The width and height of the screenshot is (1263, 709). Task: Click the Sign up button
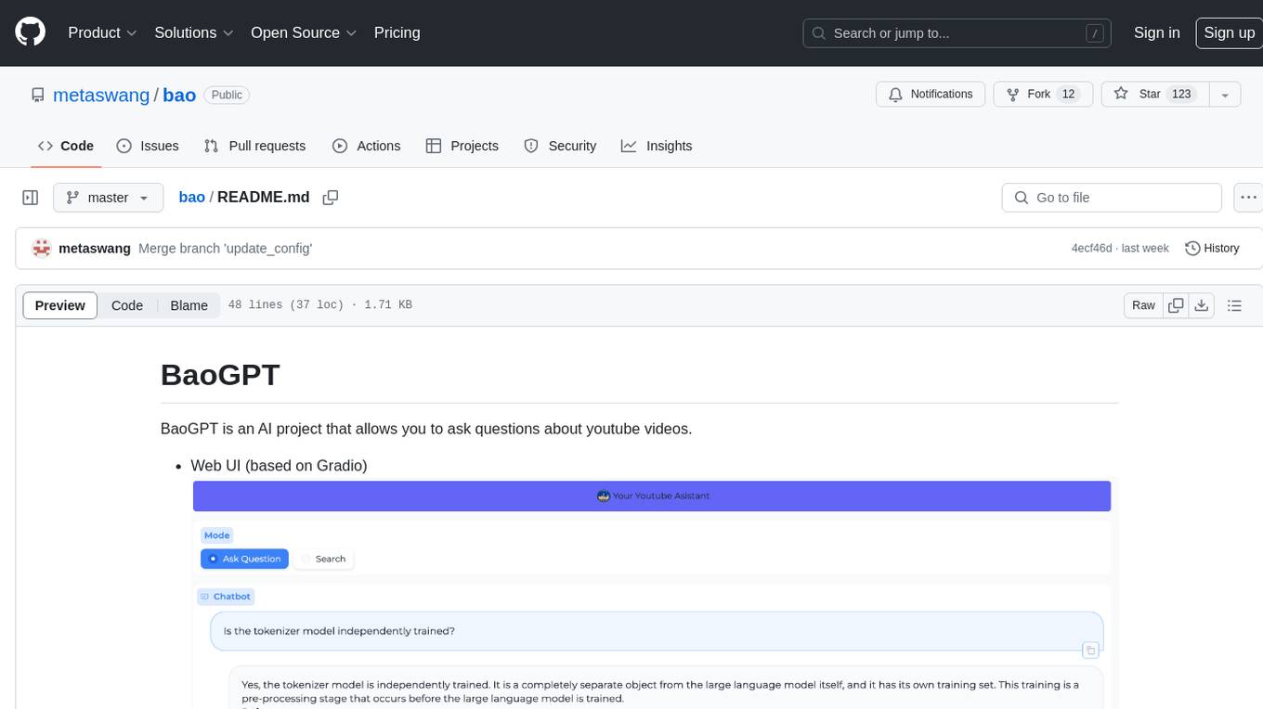[x=1229, y=32]
